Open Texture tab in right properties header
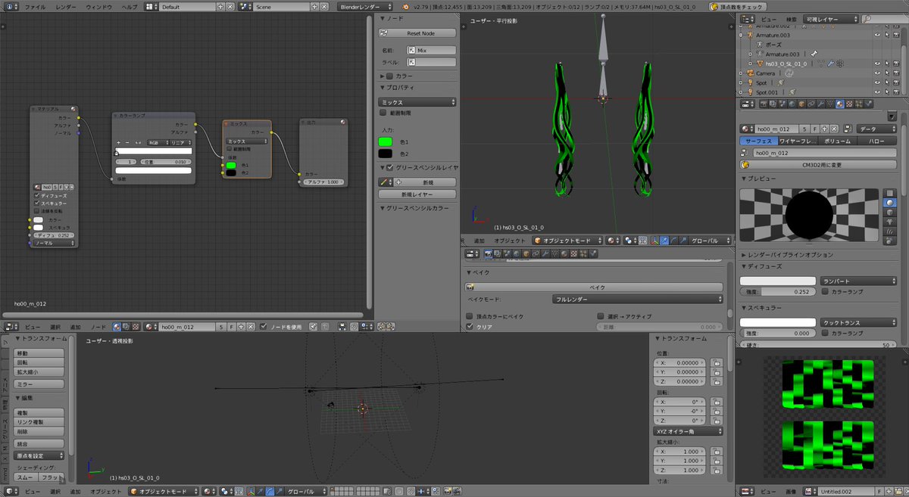Viewport: 909px width, 497px height. click(849, 104)
